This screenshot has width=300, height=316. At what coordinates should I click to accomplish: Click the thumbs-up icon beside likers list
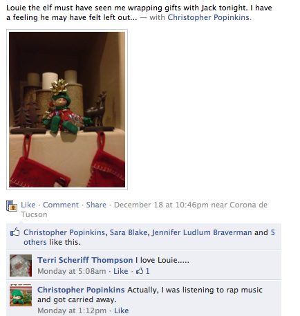coord(15,232)
